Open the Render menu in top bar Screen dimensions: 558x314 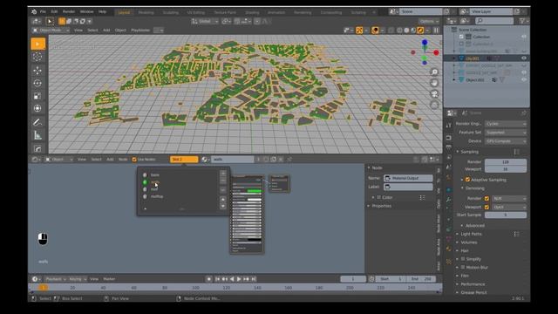pyautogui.click(x=69, y=11)
